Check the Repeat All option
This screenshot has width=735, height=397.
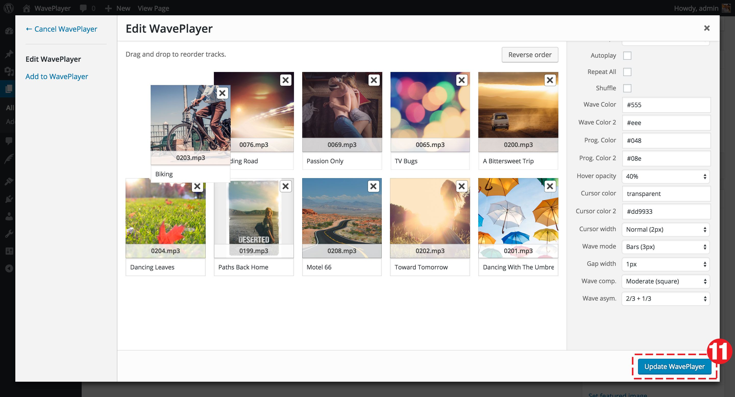(x=627, y=72)
